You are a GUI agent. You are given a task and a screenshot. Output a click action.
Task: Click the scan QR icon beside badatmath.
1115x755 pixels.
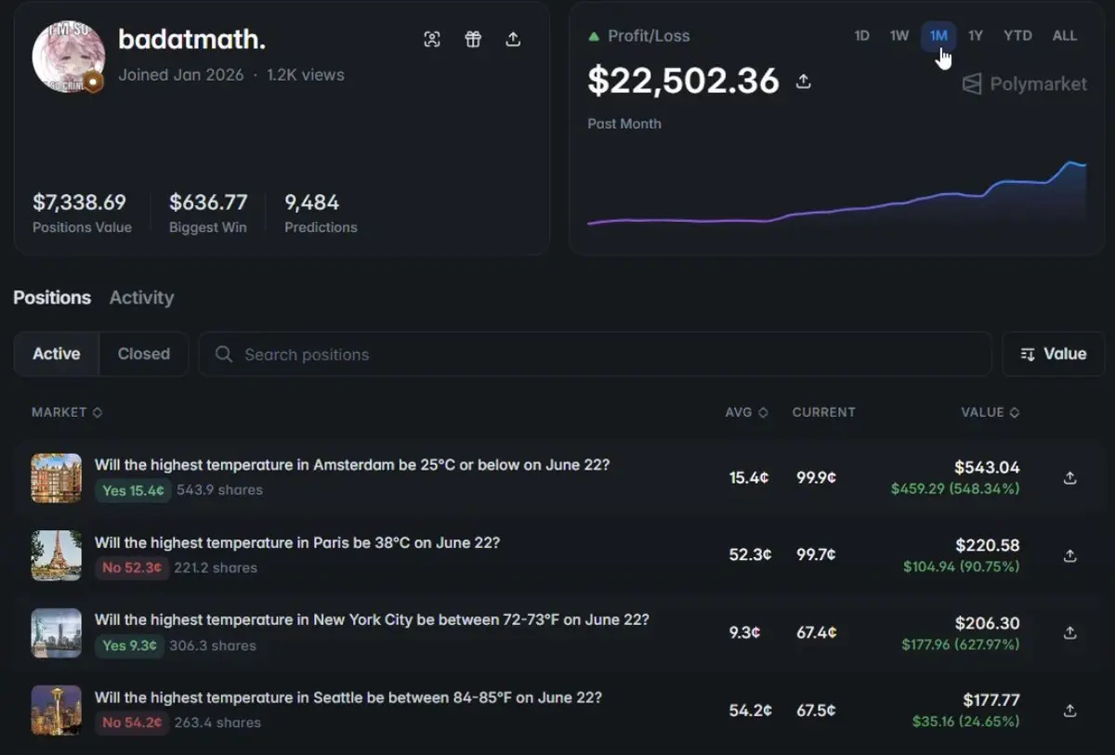click(432, 39)
